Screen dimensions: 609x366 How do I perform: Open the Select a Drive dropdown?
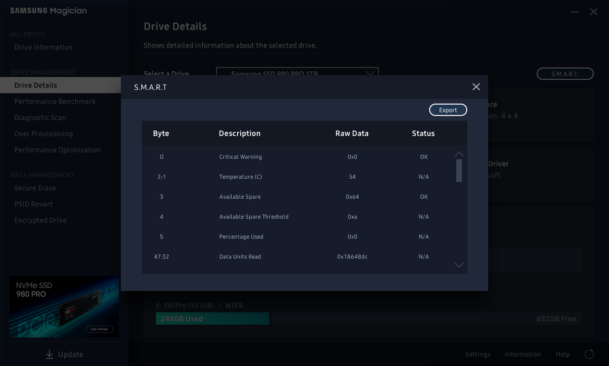click(x=297, y=71)
